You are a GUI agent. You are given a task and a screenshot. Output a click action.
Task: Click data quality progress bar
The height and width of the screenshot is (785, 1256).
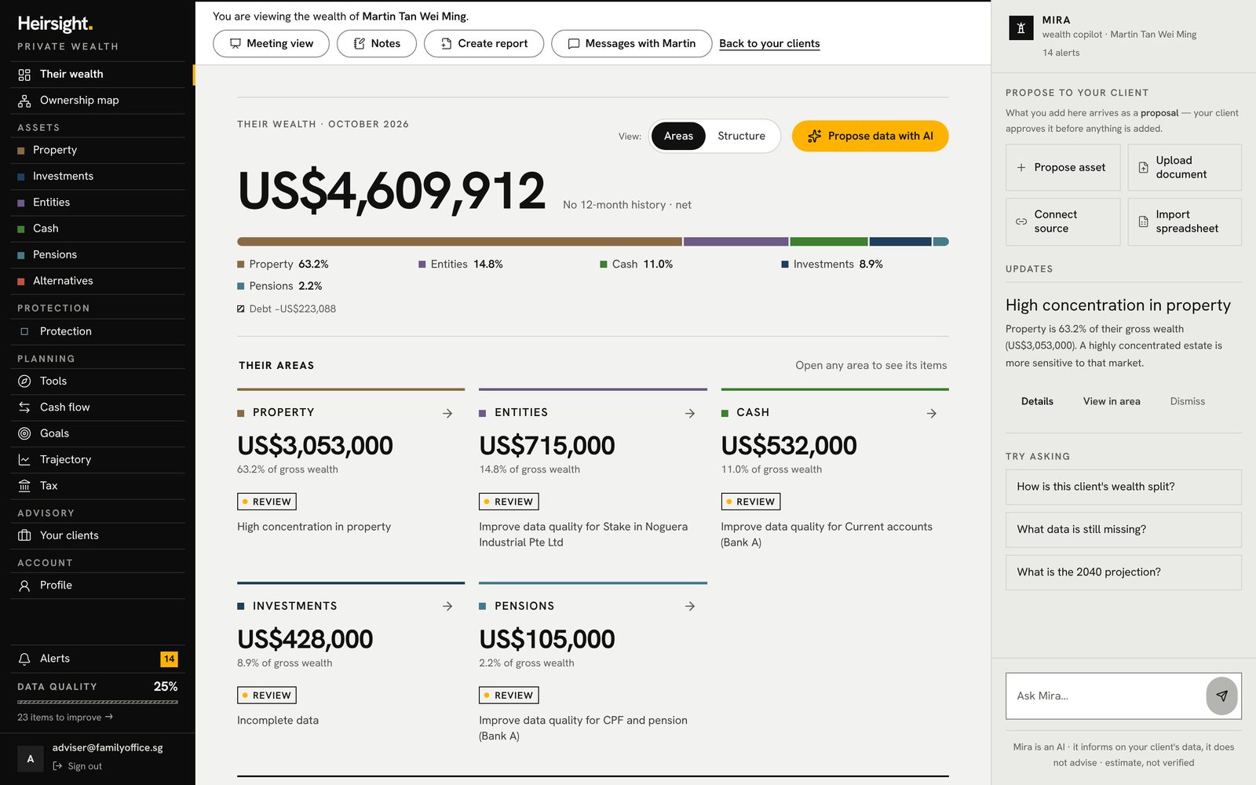pyautogui.click(x=97, y=702)
